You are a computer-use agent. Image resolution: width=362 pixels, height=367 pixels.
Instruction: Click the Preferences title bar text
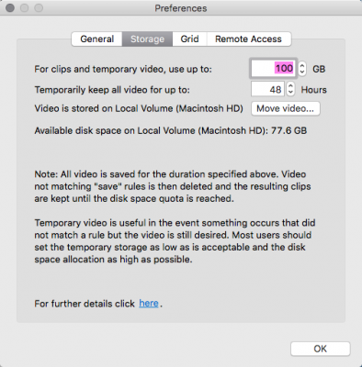tap(181, 8)
